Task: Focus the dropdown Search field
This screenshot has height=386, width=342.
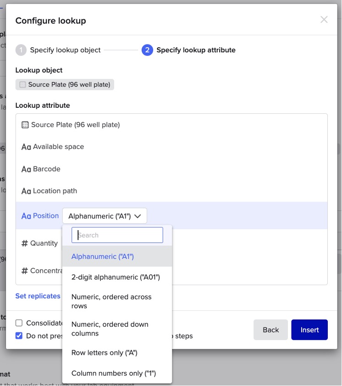Action: click(x=117, y=235)
